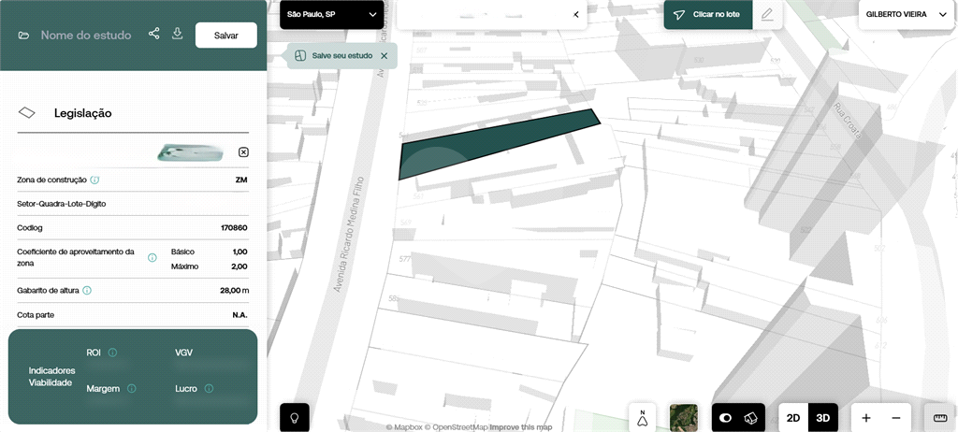Collapse the search bar with left chevron

click(575, 15)
